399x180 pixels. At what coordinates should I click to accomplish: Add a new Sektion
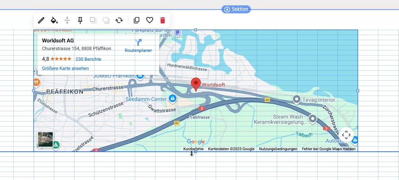[x=236, y=9]
